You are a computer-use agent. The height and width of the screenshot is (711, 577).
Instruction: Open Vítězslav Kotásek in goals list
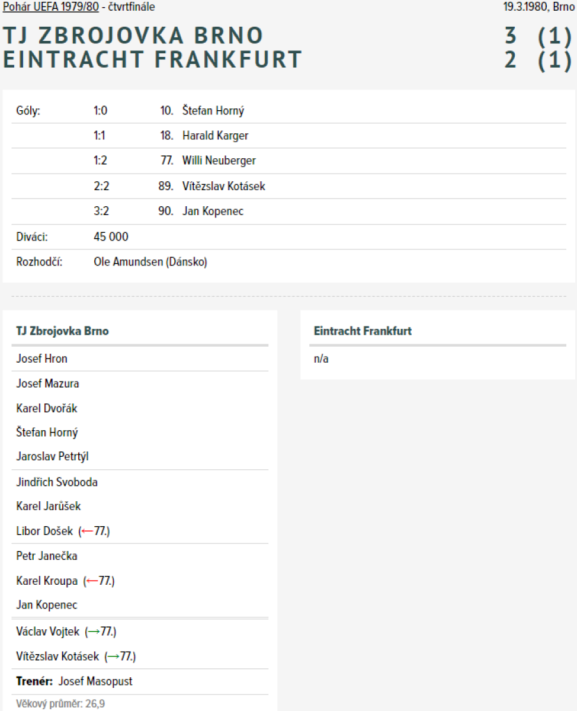point(223,186)
